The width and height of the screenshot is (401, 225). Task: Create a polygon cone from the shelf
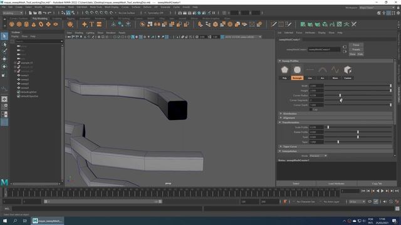point(34,24)
